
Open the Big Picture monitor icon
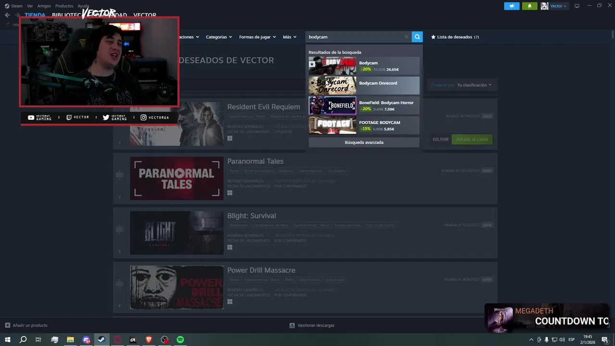(577, 6)
